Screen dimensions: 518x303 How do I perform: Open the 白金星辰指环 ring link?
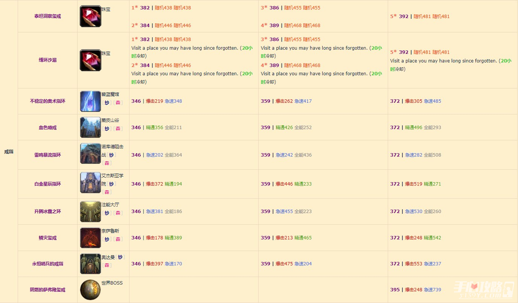pos(47,184)
